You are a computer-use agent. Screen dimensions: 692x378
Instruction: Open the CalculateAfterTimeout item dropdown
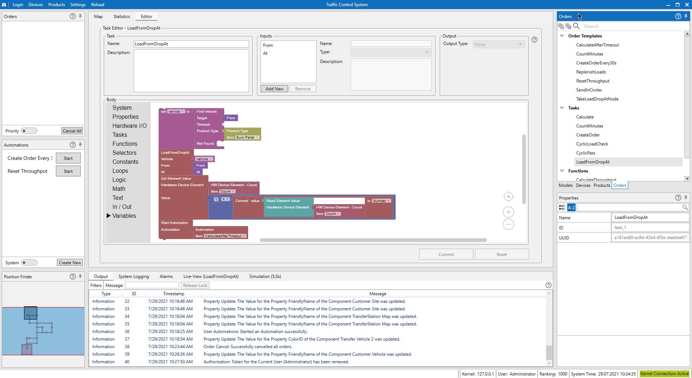point(225,236)
